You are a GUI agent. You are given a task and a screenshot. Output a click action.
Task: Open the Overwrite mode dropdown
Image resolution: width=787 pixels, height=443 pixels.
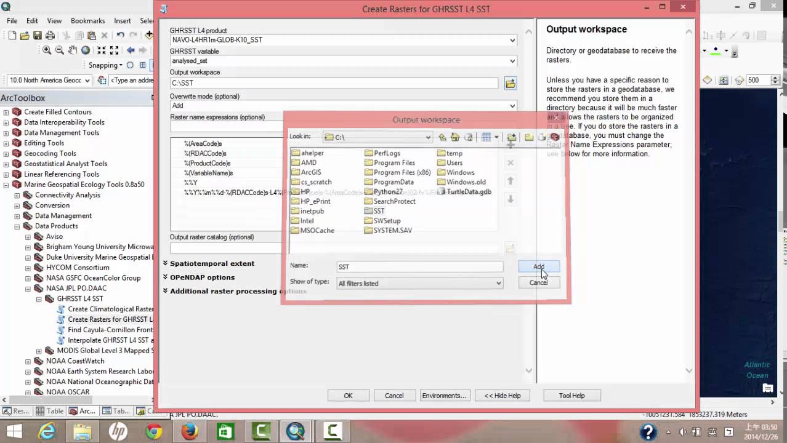coord(512,106)
